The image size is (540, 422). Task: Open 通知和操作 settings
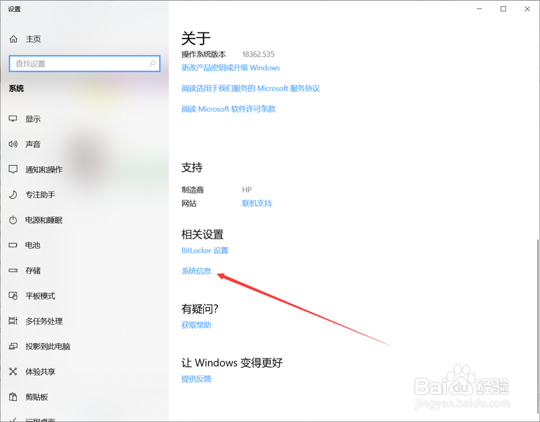44,169
